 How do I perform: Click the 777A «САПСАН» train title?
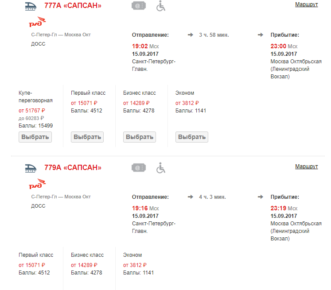coord(73,6)
